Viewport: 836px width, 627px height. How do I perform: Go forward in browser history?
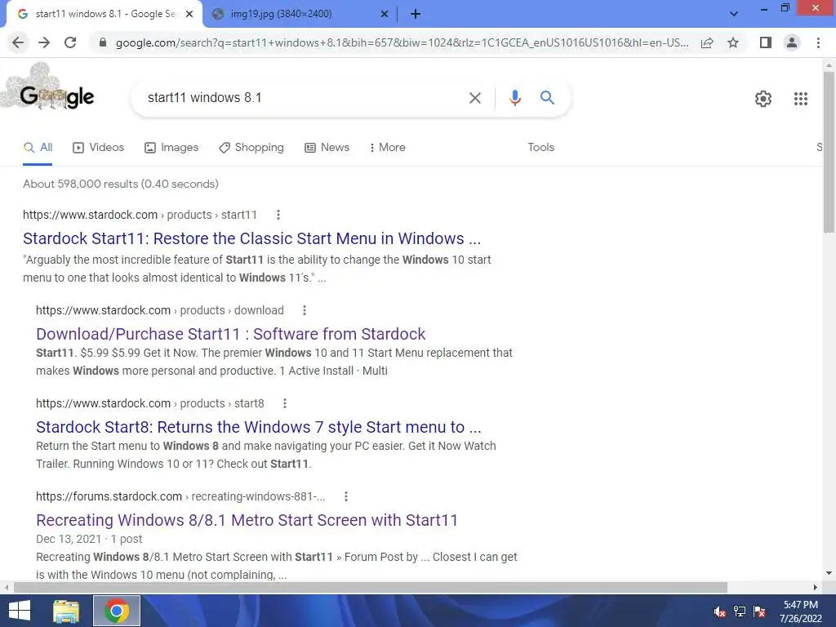44,42
